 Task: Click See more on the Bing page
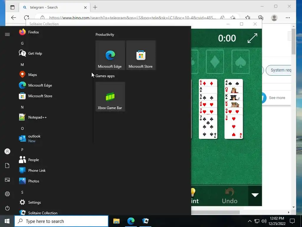click(x=277, y=98)
